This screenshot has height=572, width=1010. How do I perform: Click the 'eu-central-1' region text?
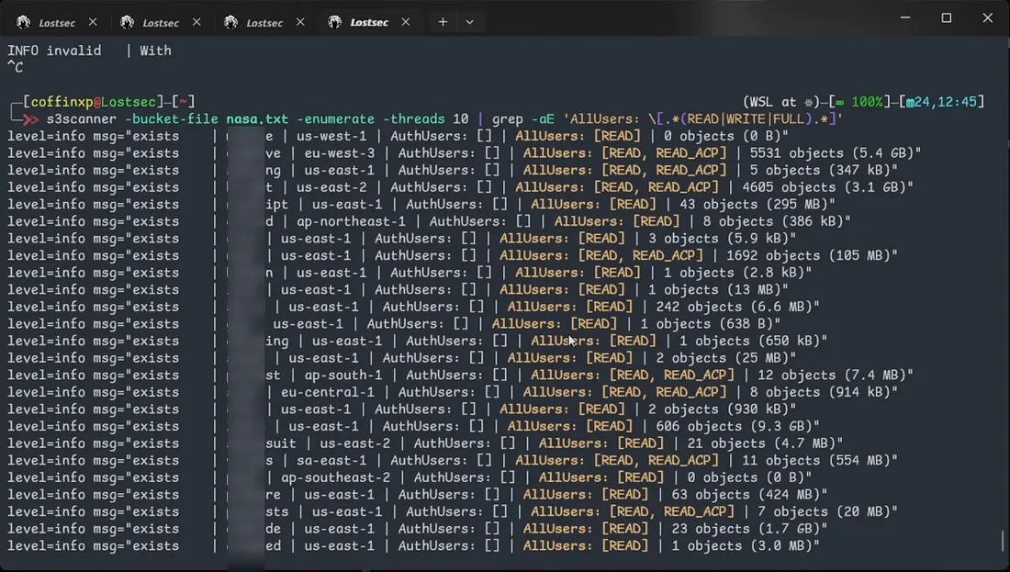328,392
